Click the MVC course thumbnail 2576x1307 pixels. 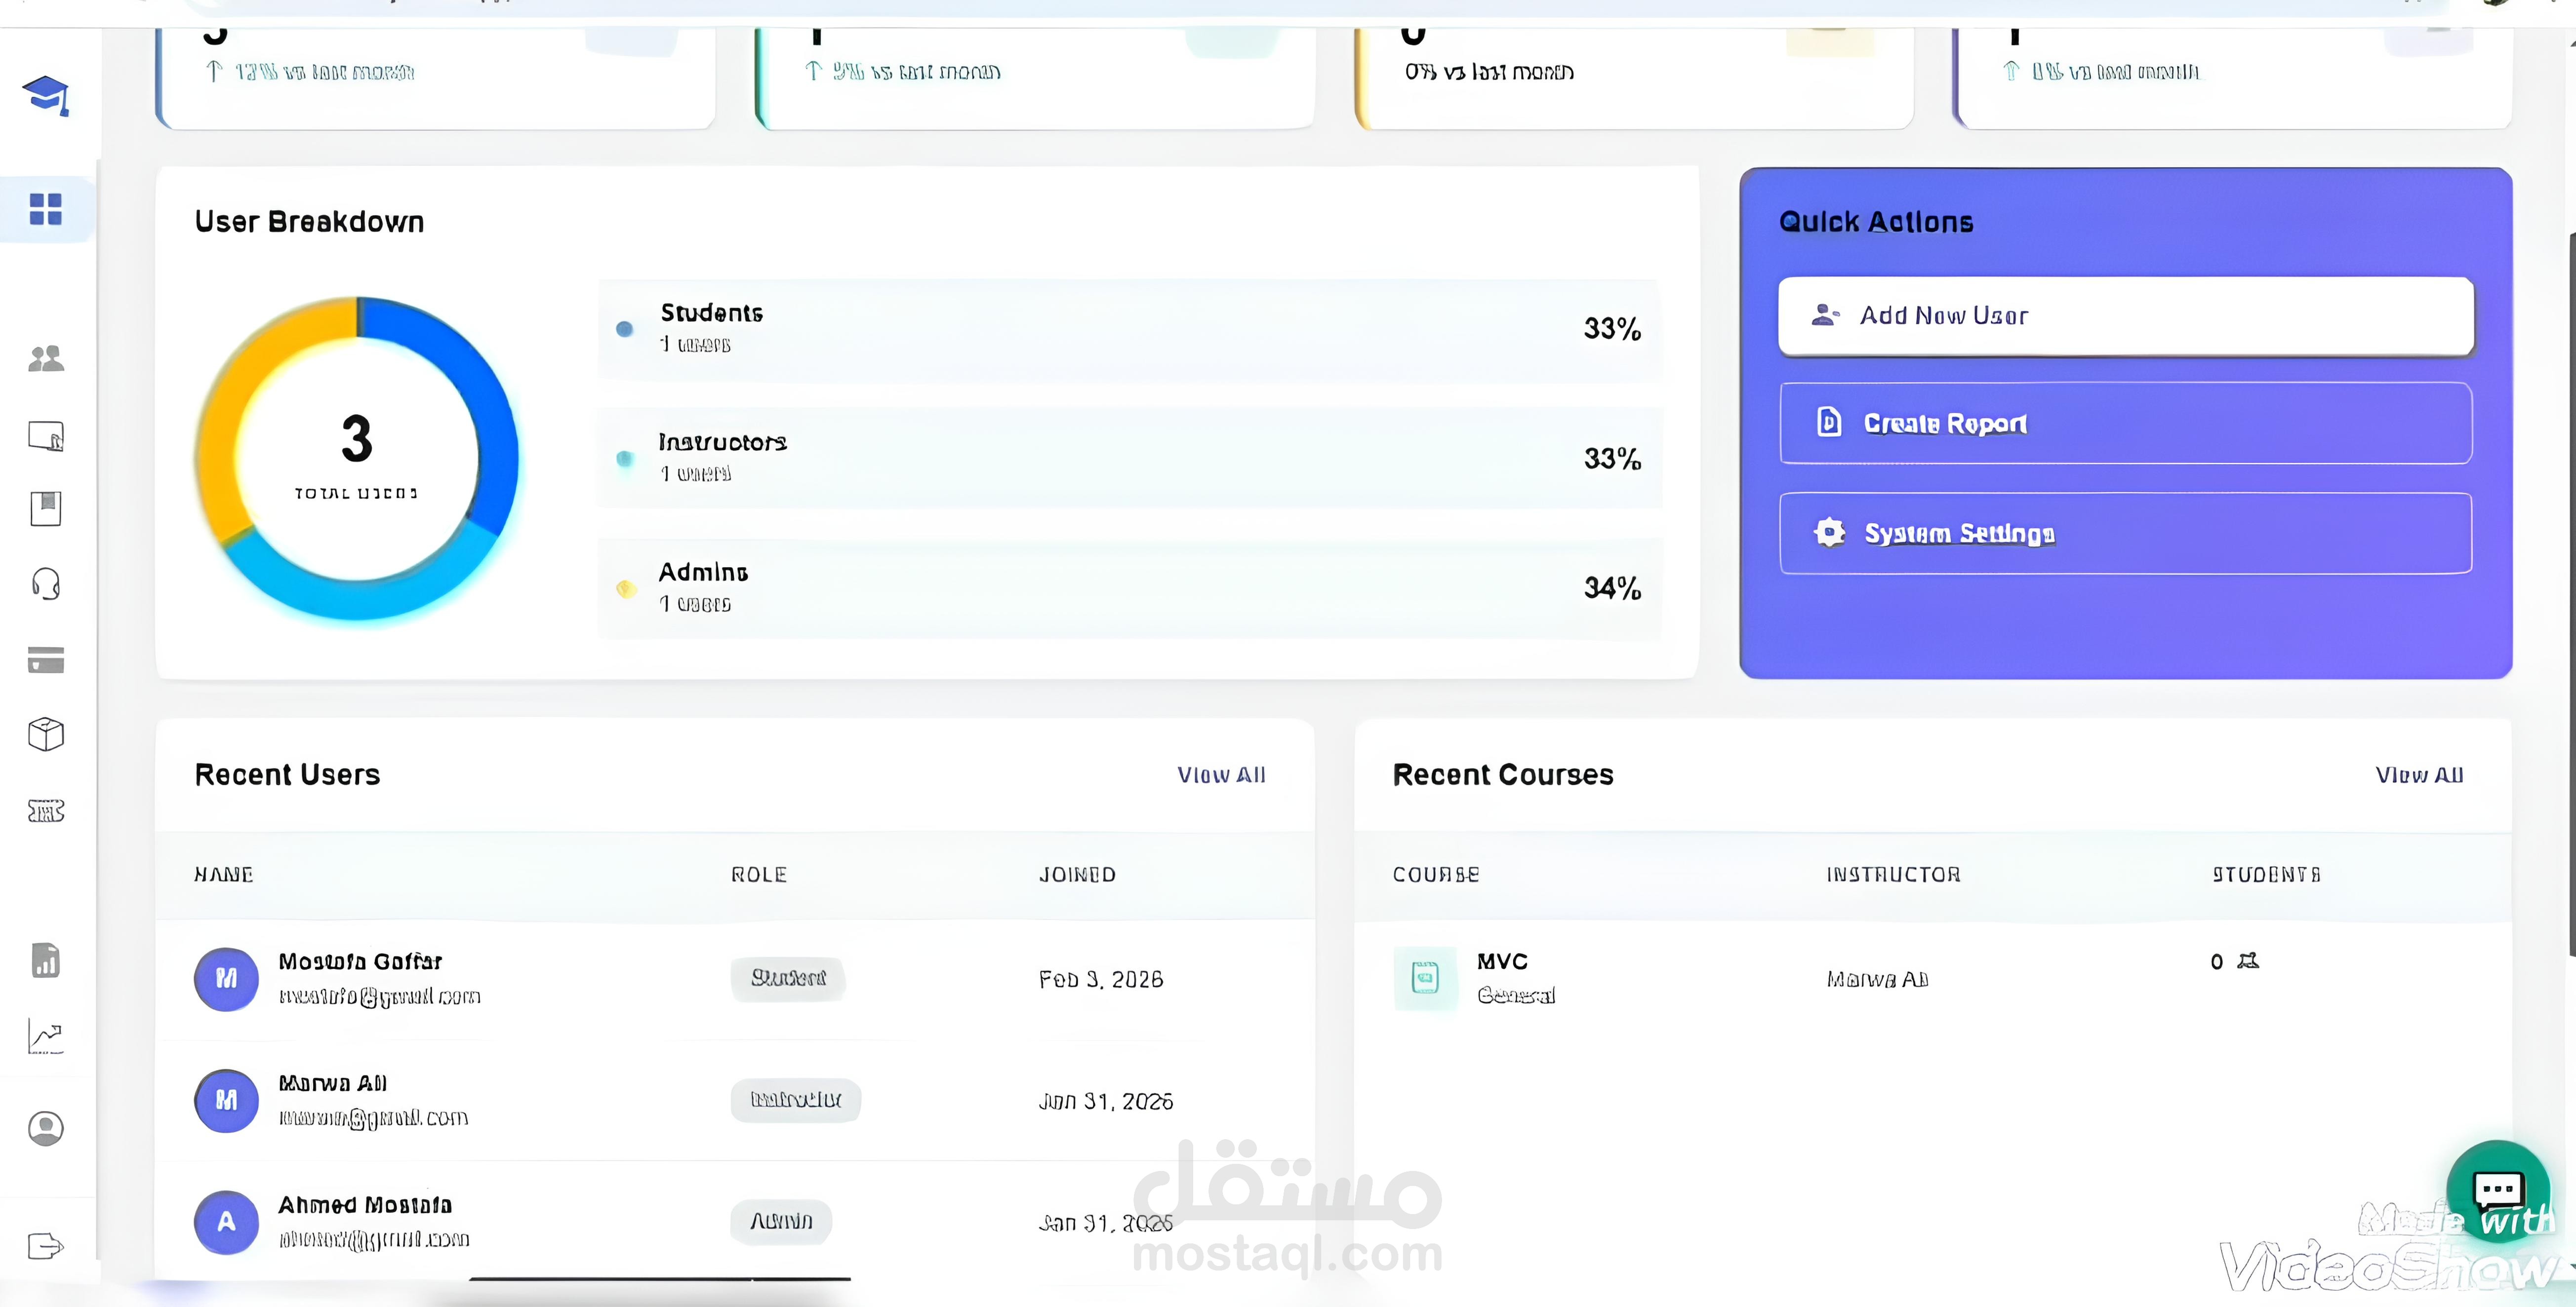pos(1425,977)
